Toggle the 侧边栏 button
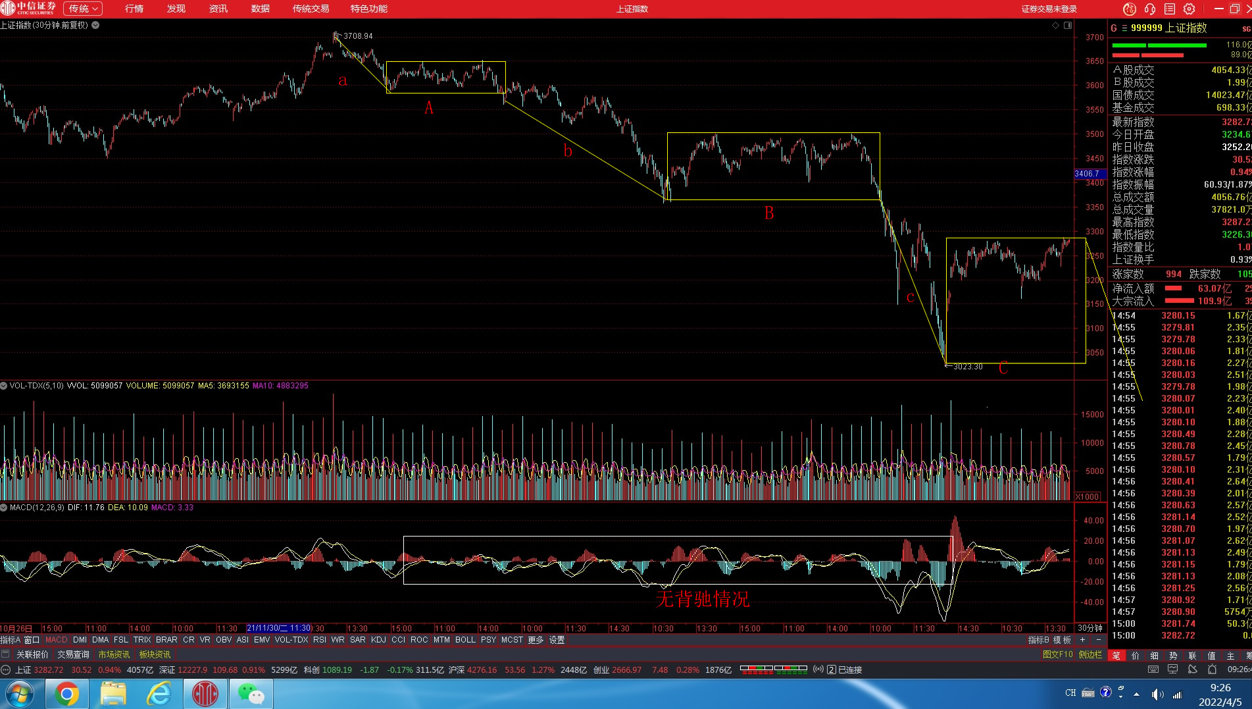Screen dimensions: 1252x709 tap(1090, 654)
